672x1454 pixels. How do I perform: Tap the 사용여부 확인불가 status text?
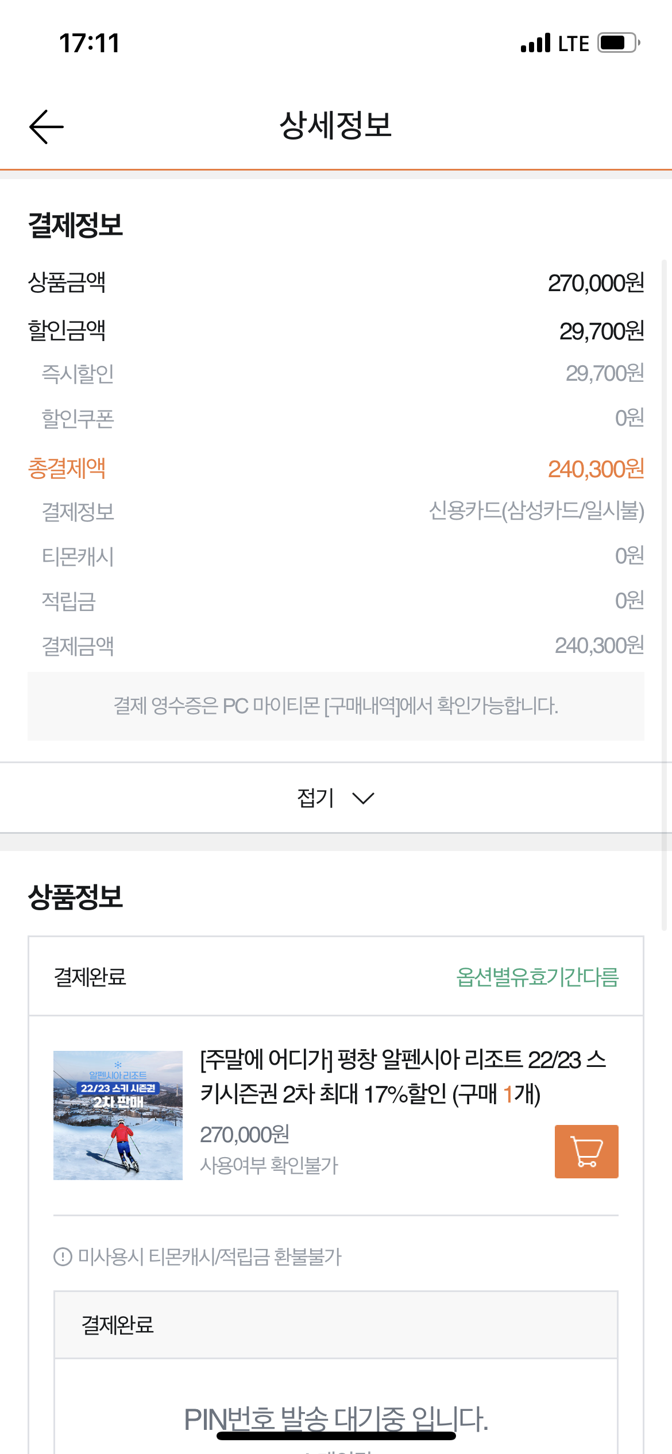pyautogui.click(x=269, y=1166)
